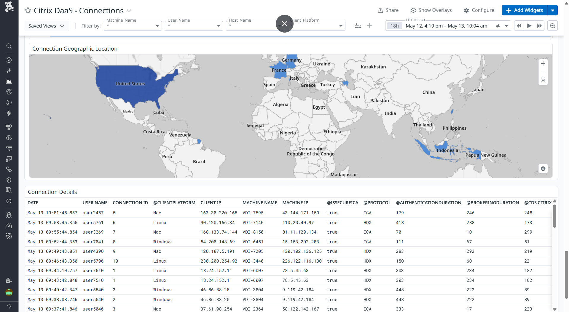Screen dimensions: 569x312
Task: Sort by the @PROTOCOL column header
Action: (377, 203)
